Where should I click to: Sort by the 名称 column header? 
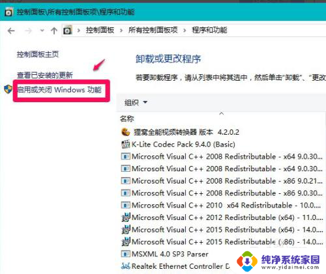click(127, 118)
